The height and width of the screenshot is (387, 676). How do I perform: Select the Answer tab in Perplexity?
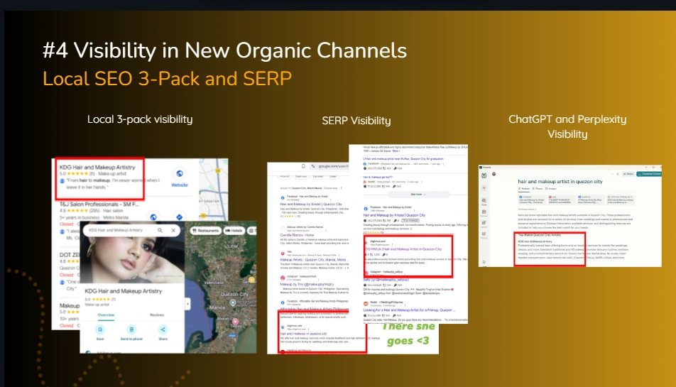point(524,189)
